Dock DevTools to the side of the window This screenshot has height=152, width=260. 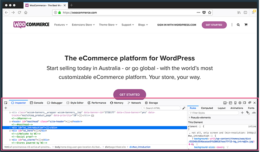tap(245, 103)
